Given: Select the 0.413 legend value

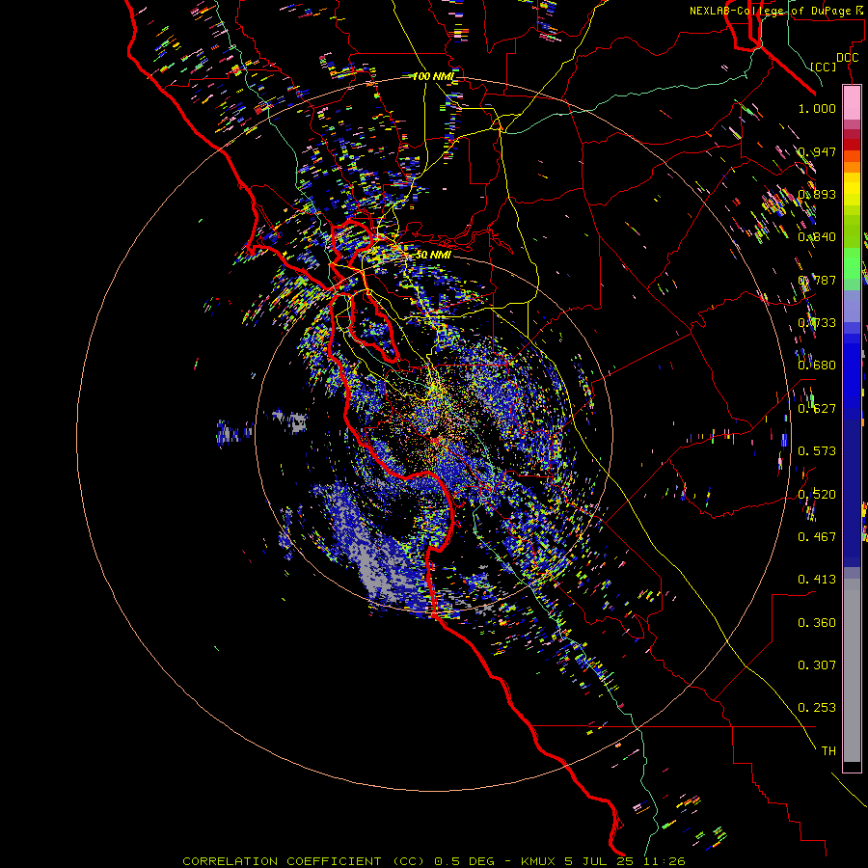Looking at the screenshot, I should pos(817,580).
